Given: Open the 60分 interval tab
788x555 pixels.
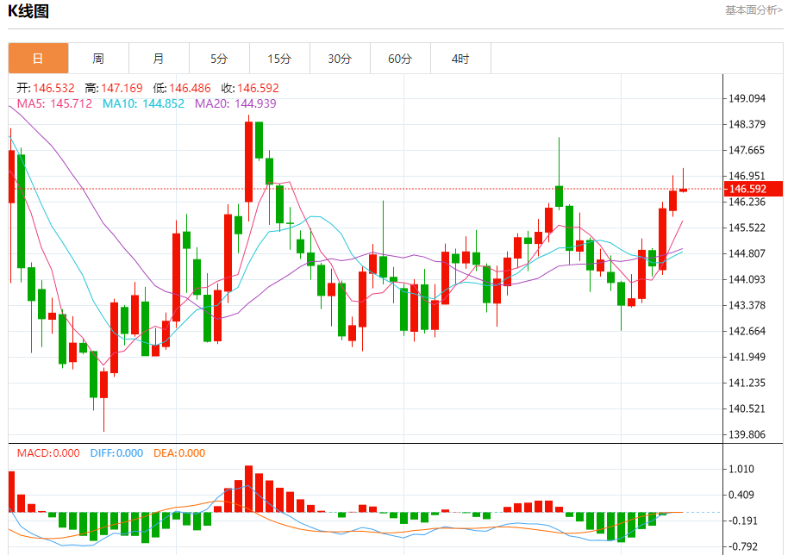Looking at the screenshot, I should click(400, 59).
